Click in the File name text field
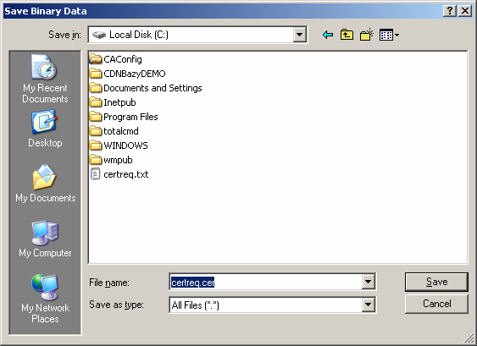The height and width of the screenshot is (346, 477). click(265, 283)
